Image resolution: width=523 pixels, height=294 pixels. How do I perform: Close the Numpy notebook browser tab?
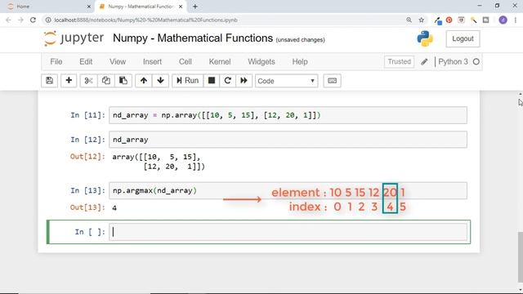click(x=181, y=7)
